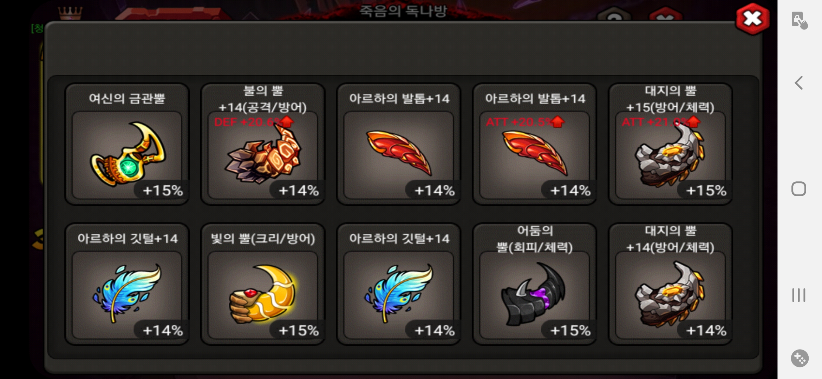The width and height of the screenshot is (822, 379).
Task: Open the game tools controller icon
Action: coord(800,358)
